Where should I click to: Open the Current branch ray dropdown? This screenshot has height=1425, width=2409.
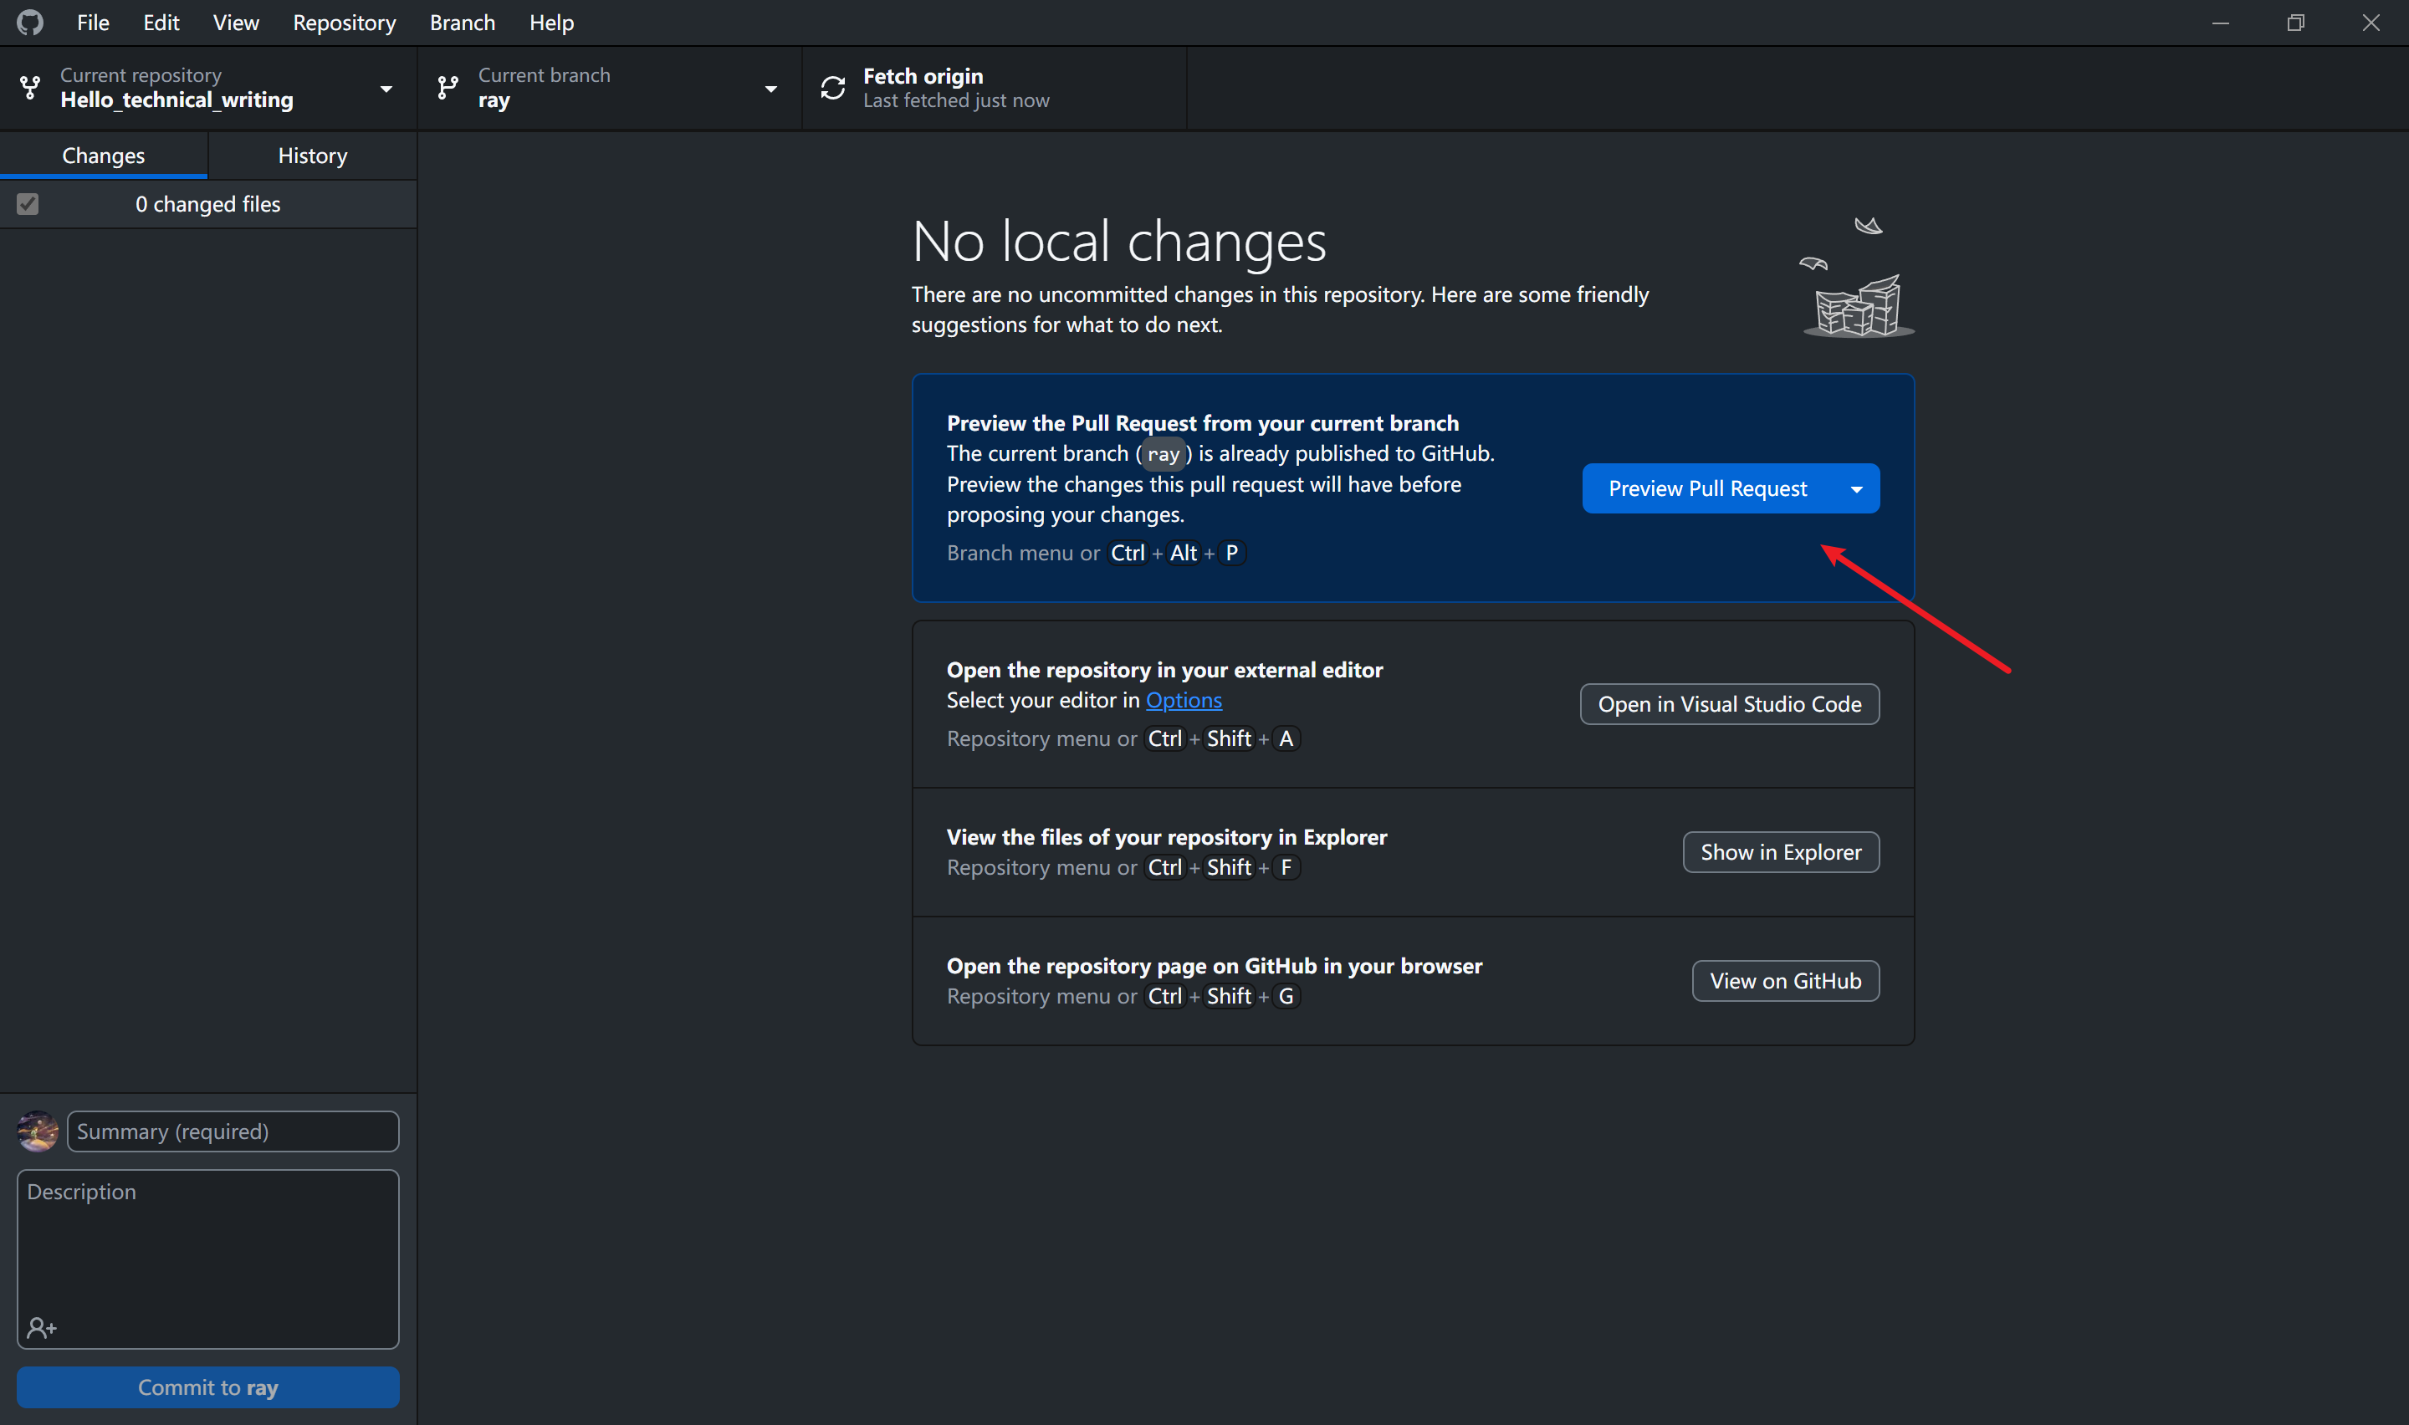click(770, 89)
